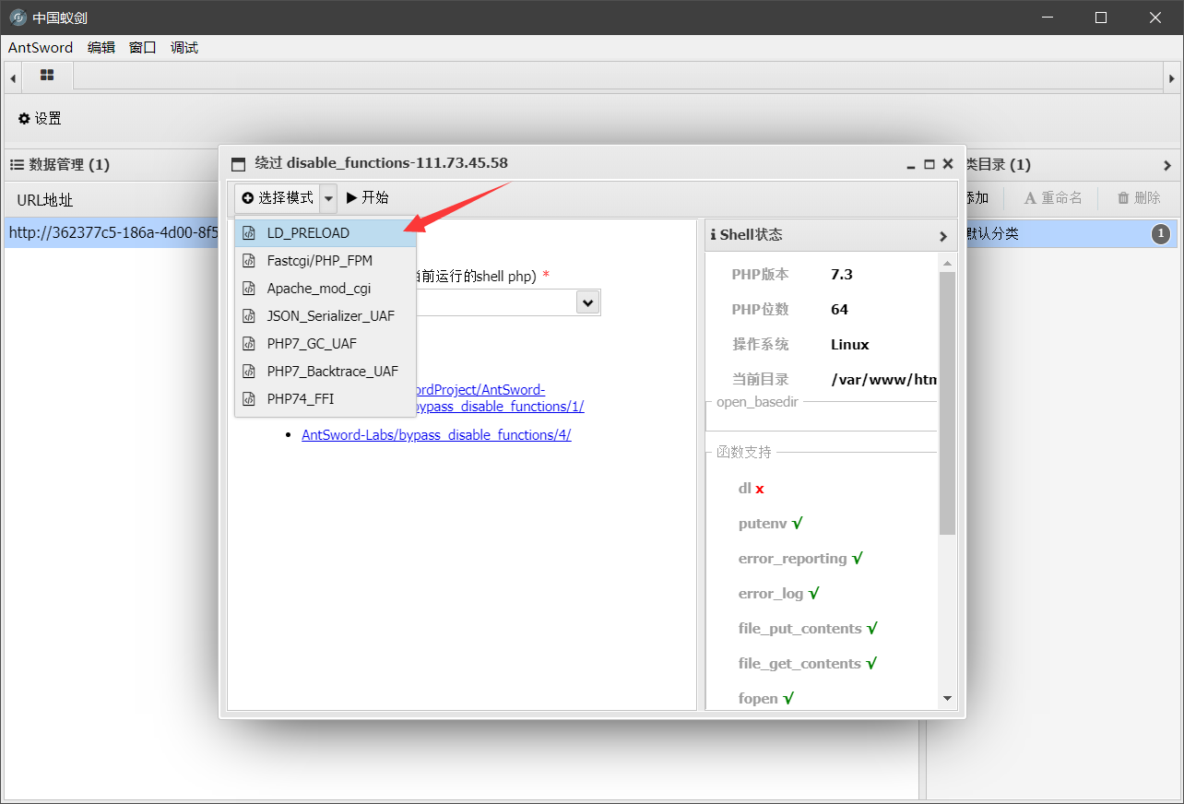Select the LD_PRELOAD bypass mode
This screenshot has height=804, width=1184.
(326, 233)
